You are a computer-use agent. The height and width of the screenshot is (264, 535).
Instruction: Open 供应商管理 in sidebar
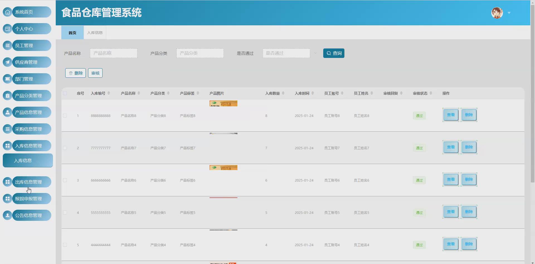31,62
